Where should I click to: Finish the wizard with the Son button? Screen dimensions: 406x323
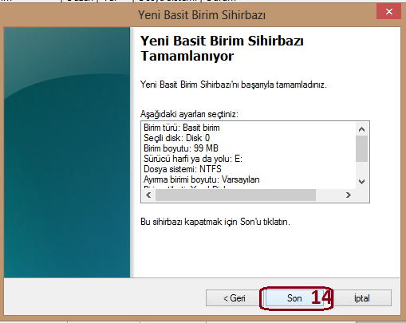(294, 298)
